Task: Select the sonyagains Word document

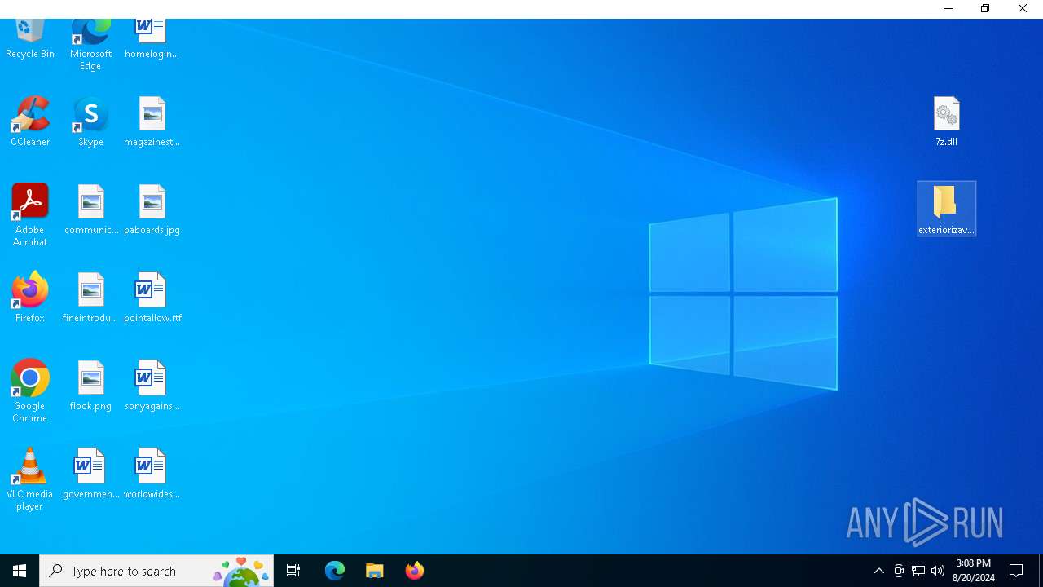Action: (x=152, y=386)
